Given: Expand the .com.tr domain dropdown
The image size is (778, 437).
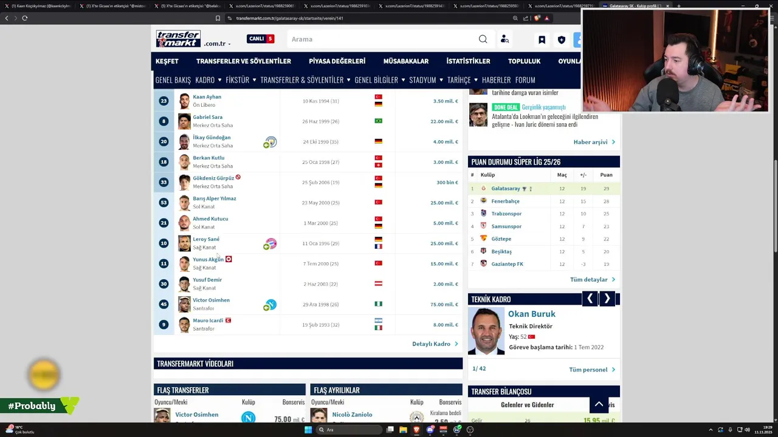Looking at the screenshot, I should pos(229,44).
